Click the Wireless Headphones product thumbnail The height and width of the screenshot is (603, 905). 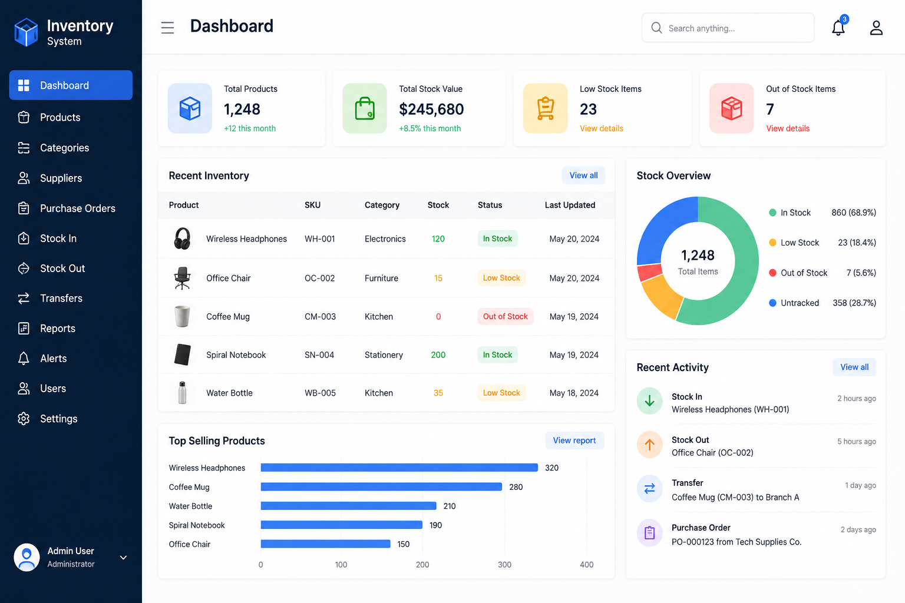coord(182,239)
